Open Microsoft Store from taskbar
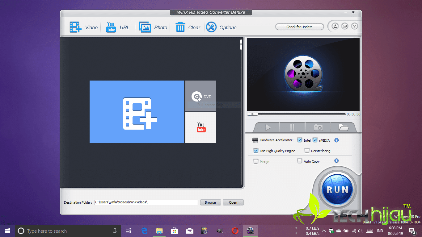This screenshot has width=422, height=237. 175,231
